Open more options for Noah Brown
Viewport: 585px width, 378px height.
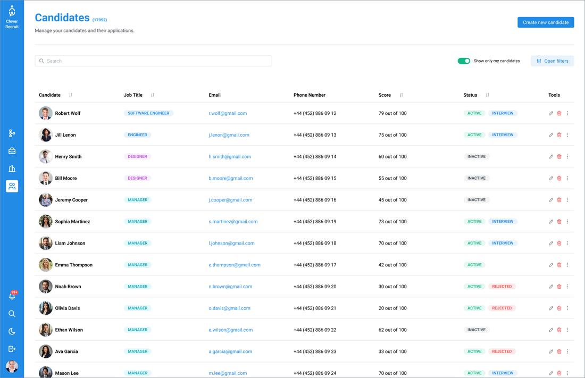[x=567, y=287]
